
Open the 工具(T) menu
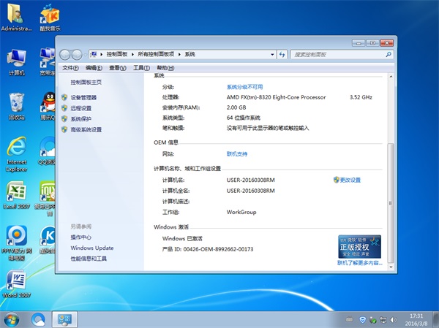pyautogui.click(x=141, y=67)
